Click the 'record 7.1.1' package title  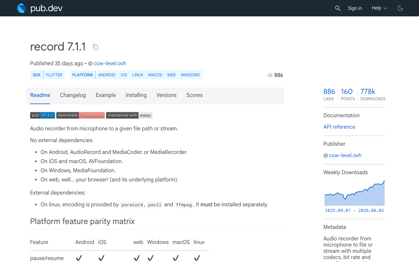pos(58,47)
